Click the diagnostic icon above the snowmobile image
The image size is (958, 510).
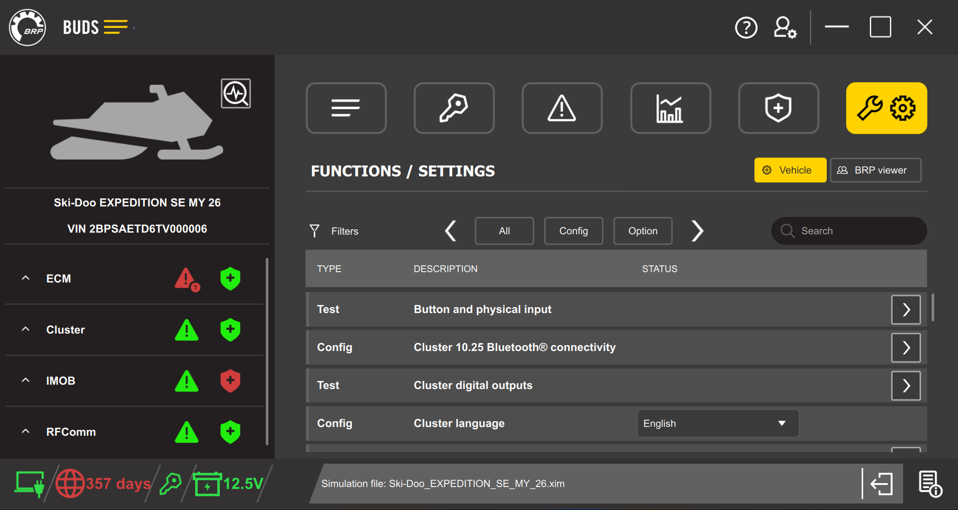236,93
